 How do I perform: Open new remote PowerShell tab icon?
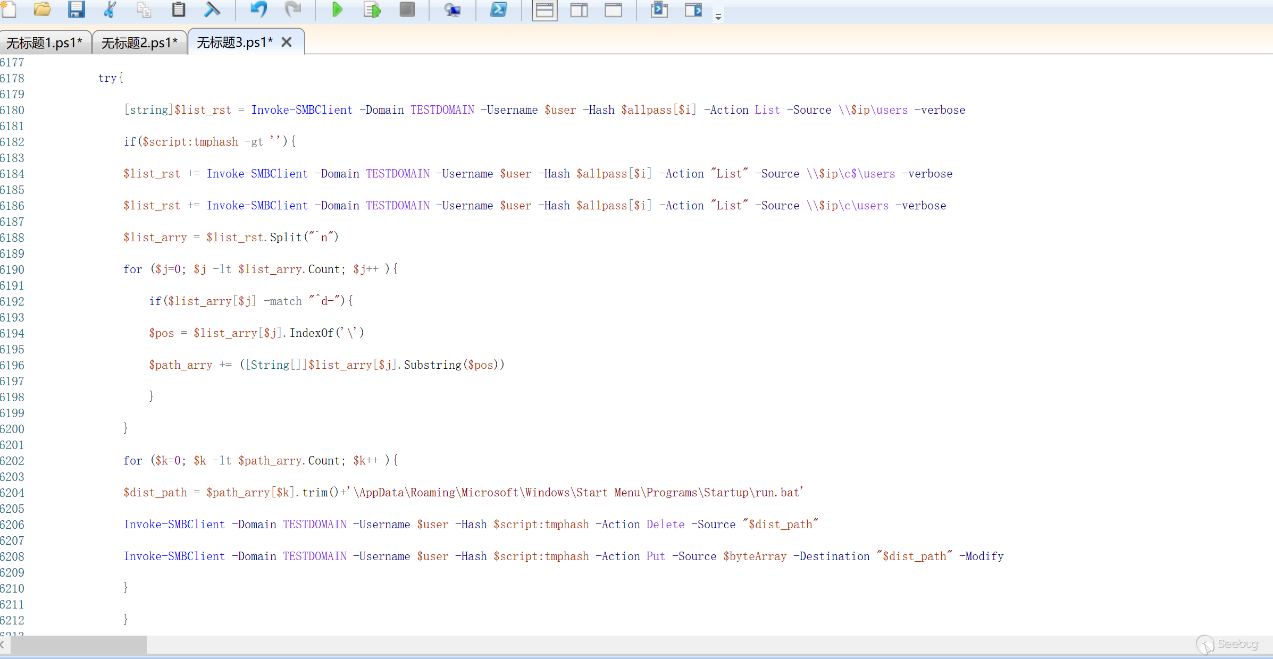452,9
